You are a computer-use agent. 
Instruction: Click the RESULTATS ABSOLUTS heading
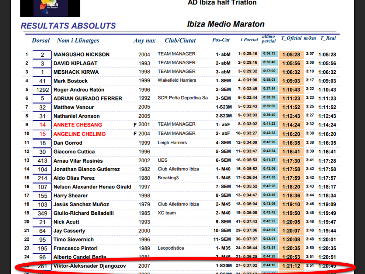[x=68, y=26]
